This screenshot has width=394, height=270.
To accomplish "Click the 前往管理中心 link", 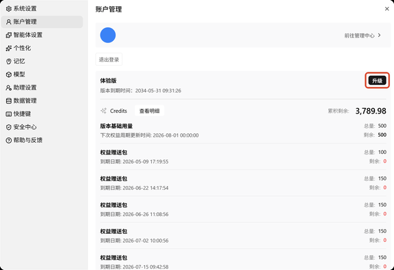I will click(359, 36).
